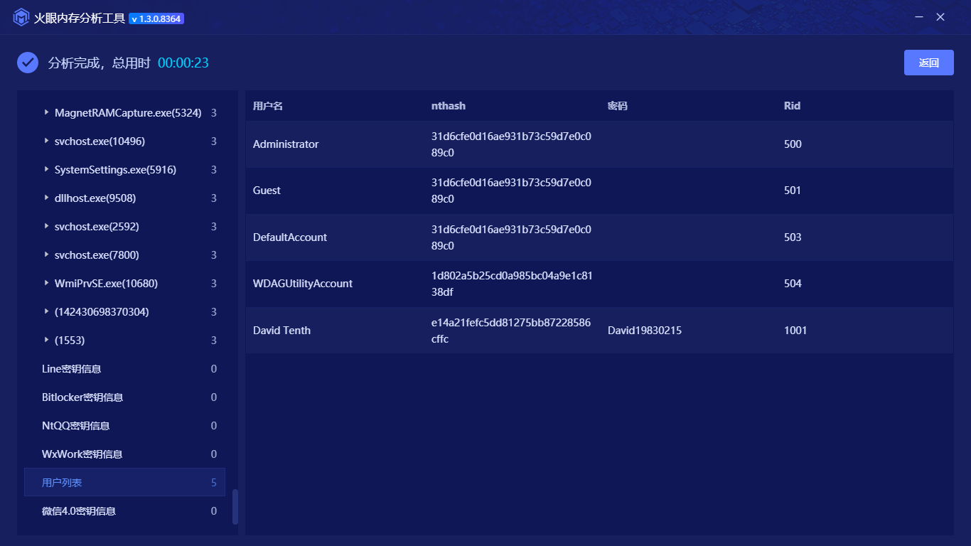Expand the dllhost.exe(9508) arrow
This screenshot has width=971, height=546.
coord(47,198)
